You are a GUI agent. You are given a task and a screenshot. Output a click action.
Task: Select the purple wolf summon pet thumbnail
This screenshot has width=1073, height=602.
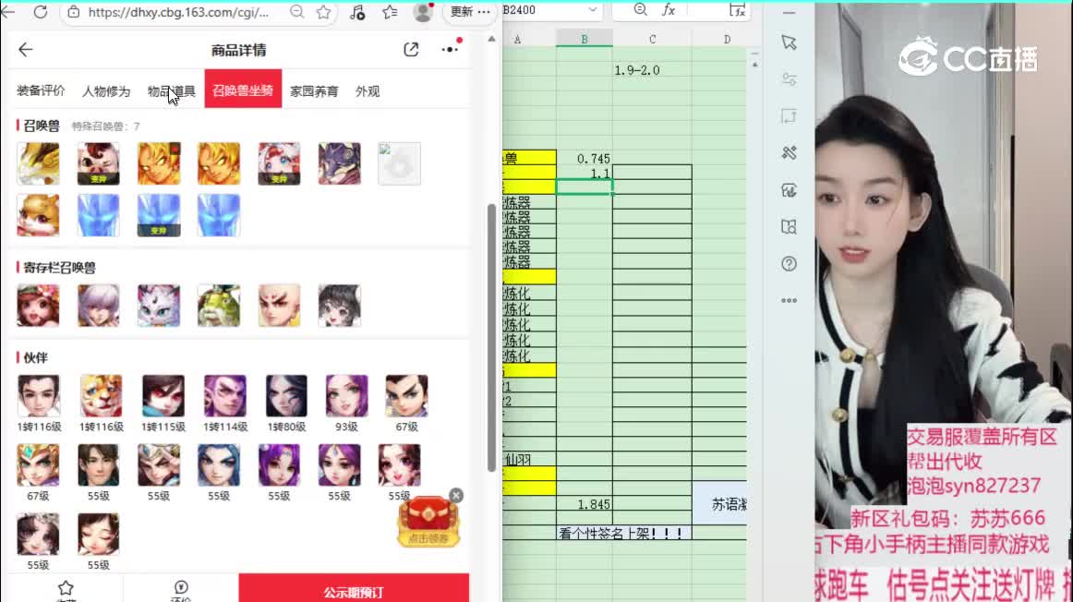[x=340, y=163]
